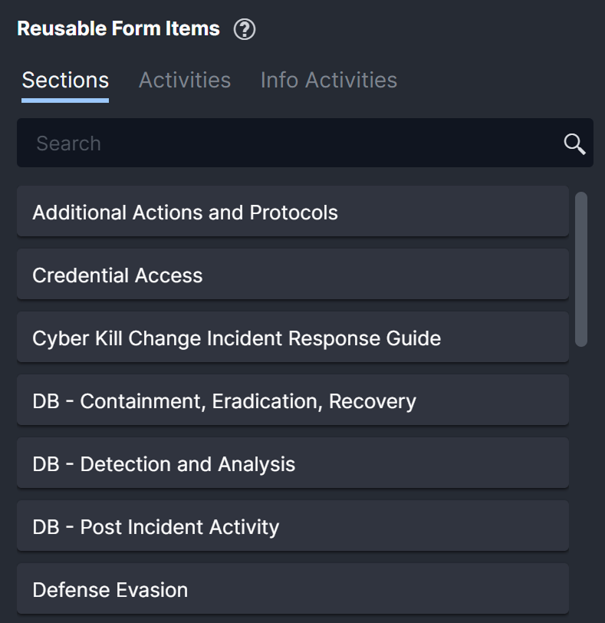605x623 pixels.
Task: Select the Defense Evasion section
Action: (x=110, y=590)
